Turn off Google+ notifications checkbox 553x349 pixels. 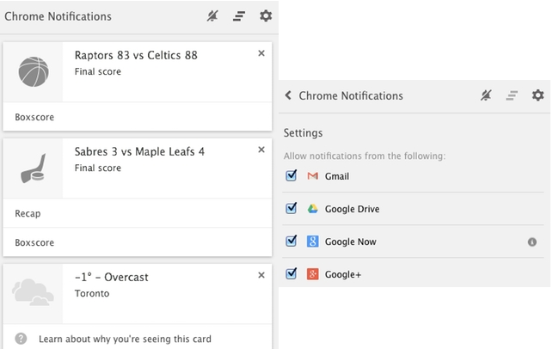click(291, 274)
